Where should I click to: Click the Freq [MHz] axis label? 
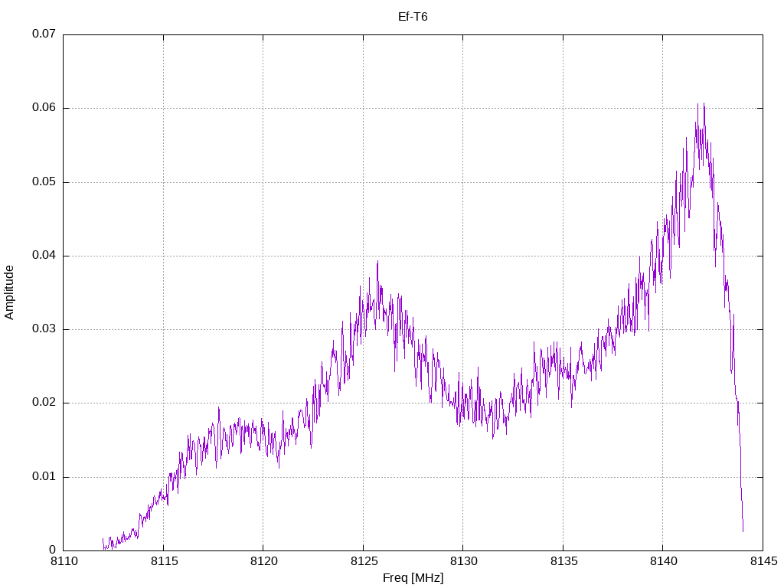coord(413,578)
